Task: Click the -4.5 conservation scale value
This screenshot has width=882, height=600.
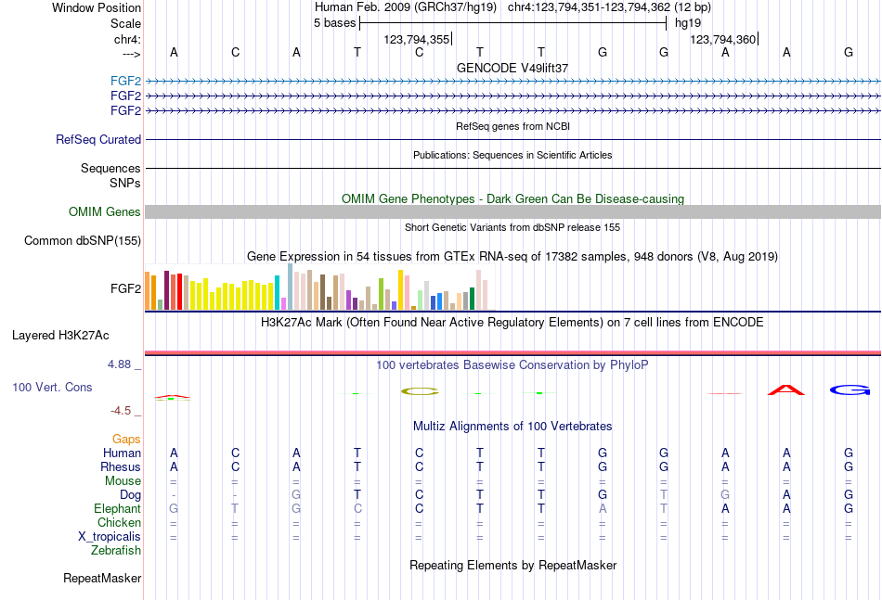Action: pos(121,411)
